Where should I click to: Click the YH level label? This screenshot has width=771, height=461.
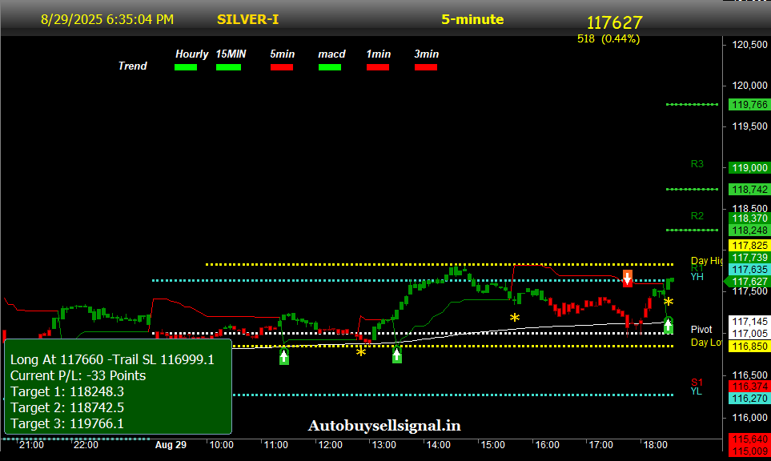point(697,277)
